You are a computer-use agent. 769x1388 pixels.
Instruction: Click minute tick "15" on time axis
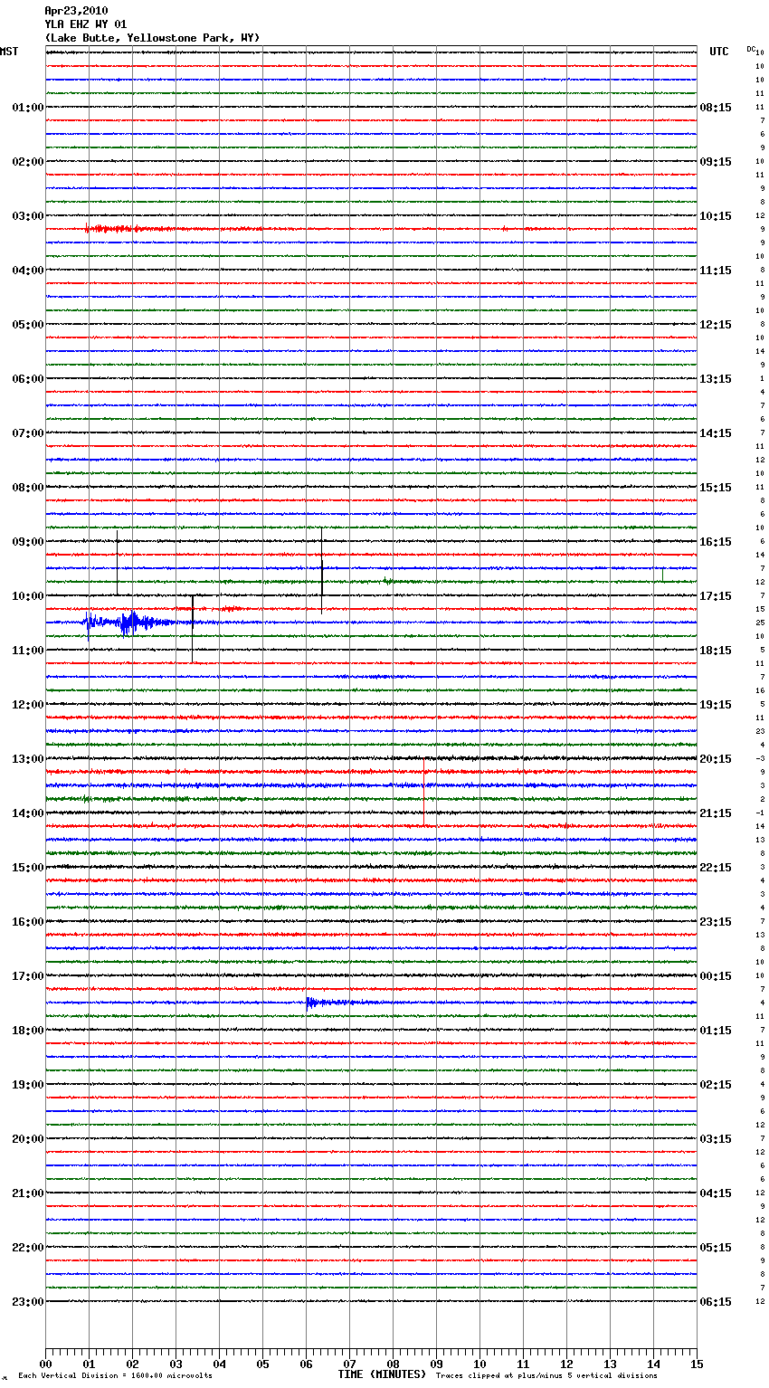pyautogui.click(x=697, y=1364)
